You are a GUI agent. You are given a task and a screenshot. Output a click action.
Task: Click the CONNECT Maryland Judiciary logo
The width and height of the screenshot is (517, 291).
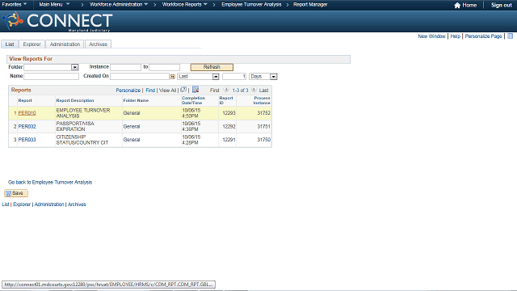(x=57, y=22)
